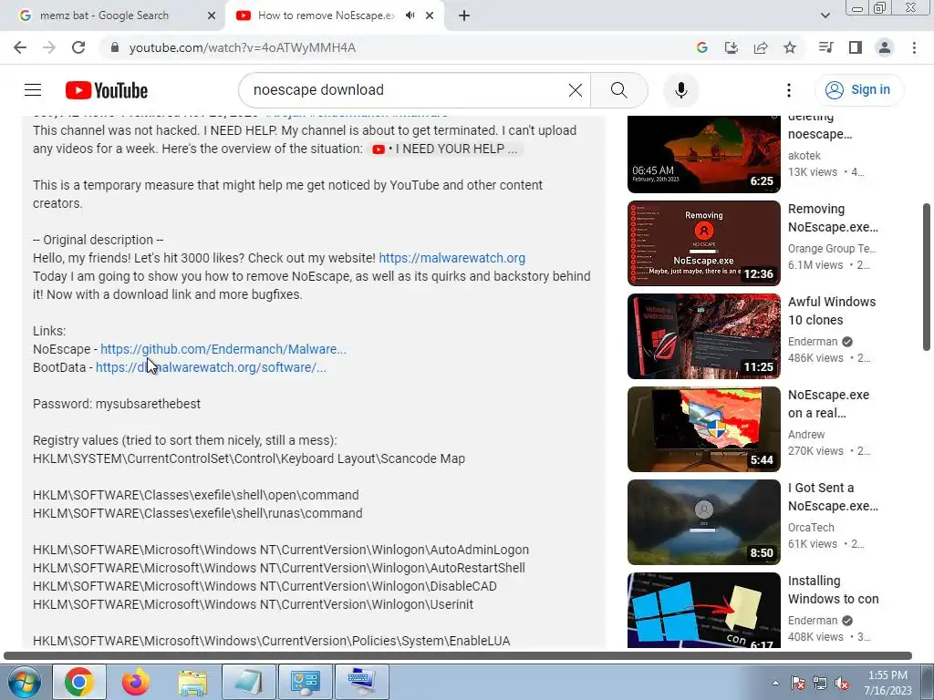Viewport: 934px width, 700px height.
Task: Click the Awful Windows 10 clones title
Action: pos(832,311)
